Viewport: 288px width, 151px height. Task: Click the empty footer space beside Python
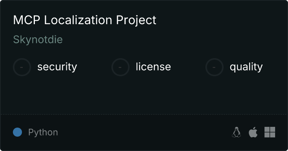click(144, 132)
